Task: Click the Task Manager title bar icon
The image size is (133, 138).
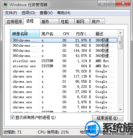Action: tap(5, 5)
